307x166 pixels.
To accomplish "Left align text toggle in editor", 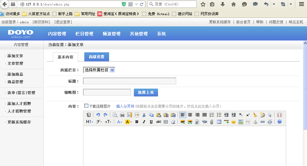I will tap(183, 115).
